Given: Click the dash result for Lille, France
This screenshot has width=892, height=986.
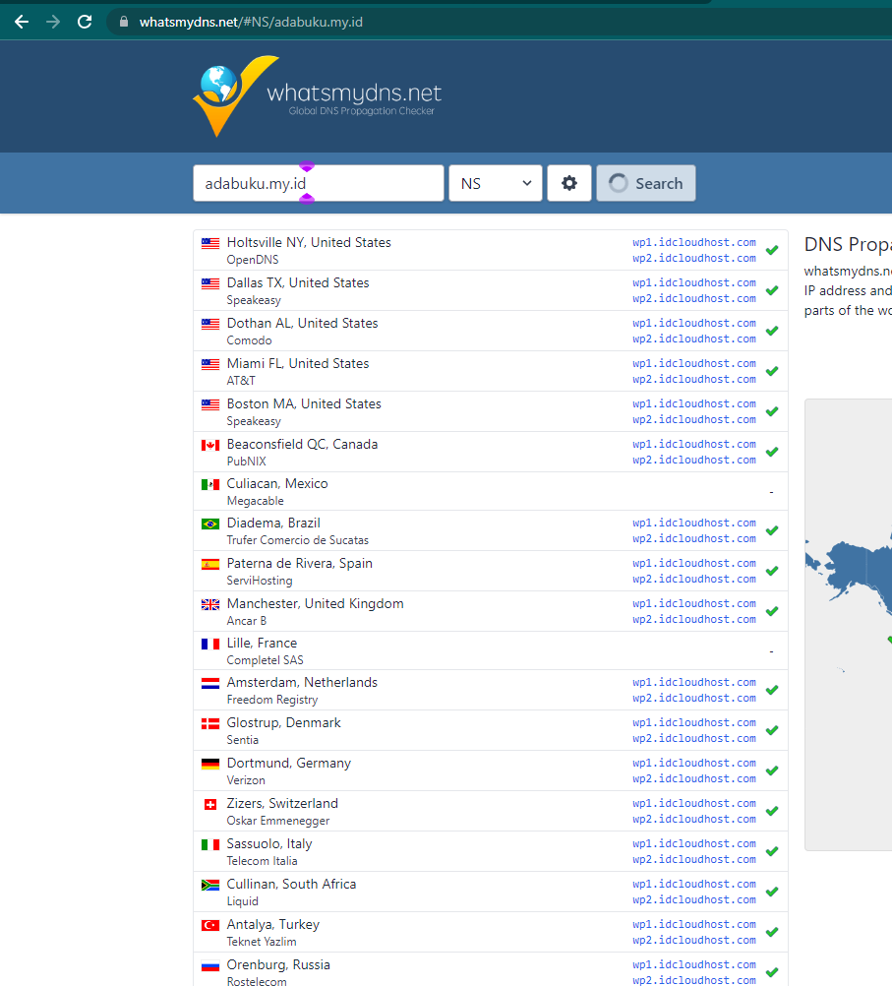Looking at the screenshot, I should click(x=771, y=651).
